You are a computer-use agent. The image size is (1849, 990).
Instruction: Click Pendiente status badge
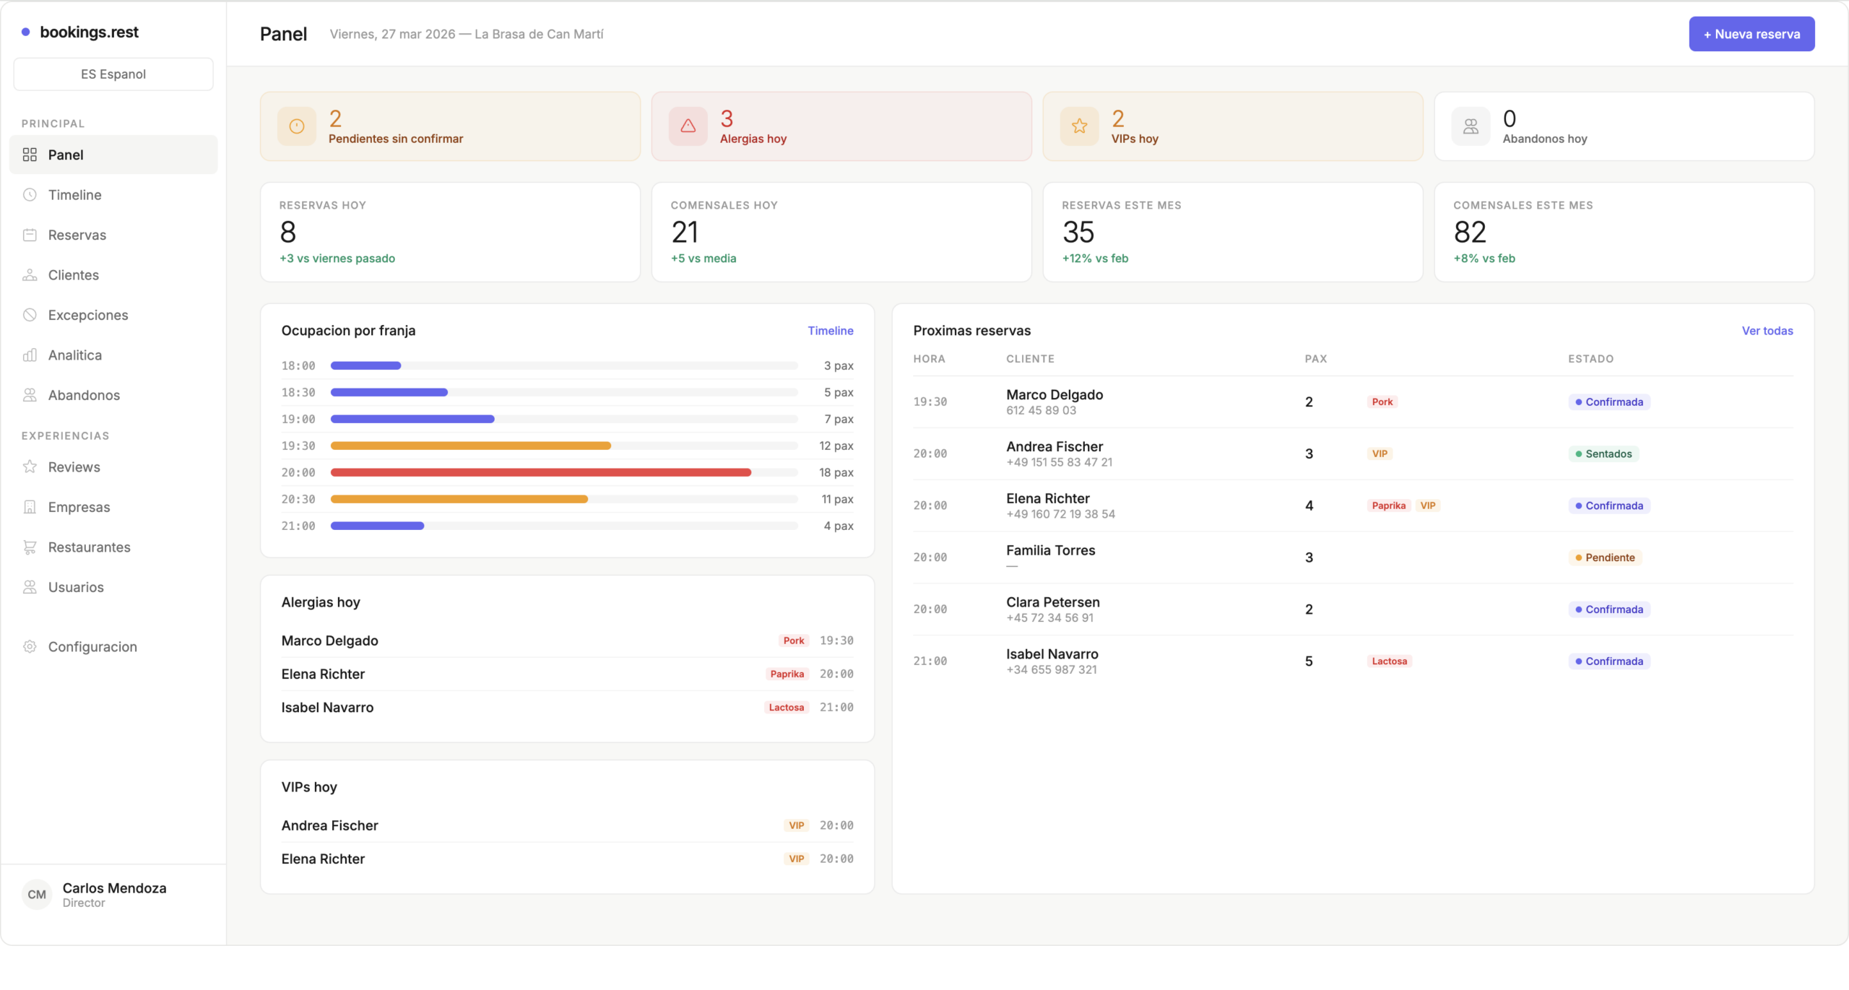tap(1605, 557)
